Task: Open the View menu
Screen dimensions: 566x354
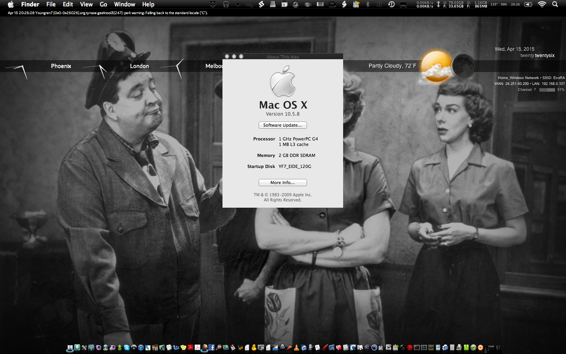Action: click(86, 4)
